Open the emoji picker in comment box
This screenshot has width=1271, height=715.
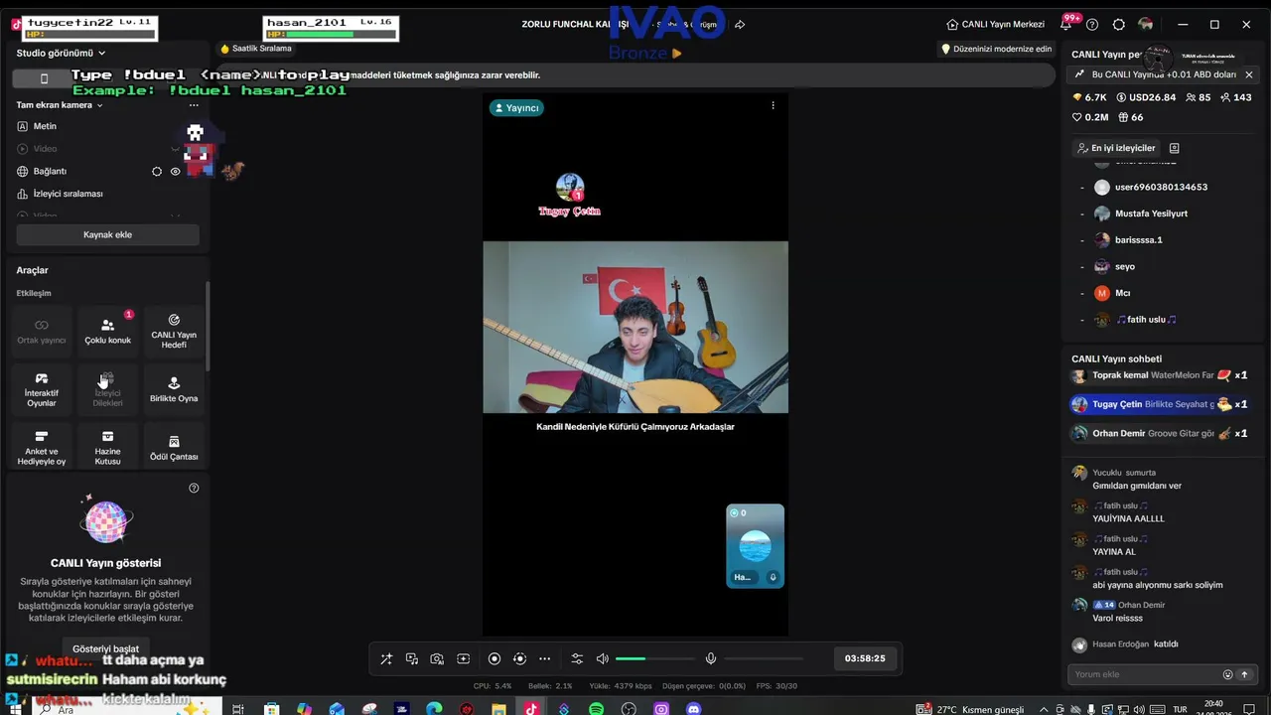(x=1227, y=674)
